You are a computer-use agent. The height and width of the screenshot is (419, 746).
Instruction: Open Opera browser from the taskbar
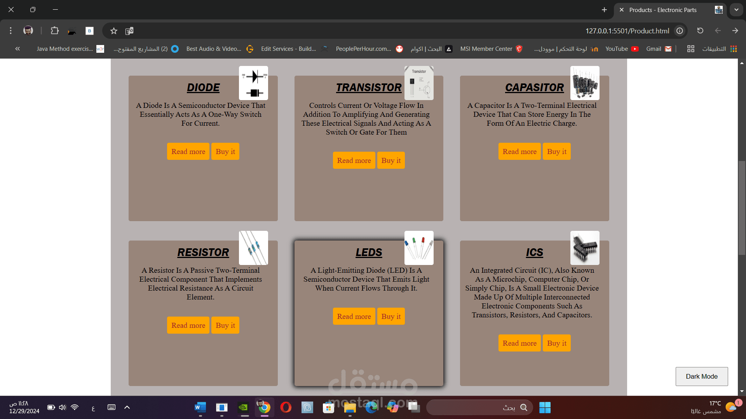click(x=286, y=407)
